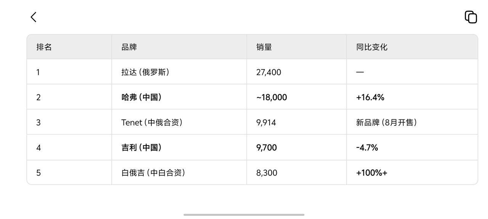Screen dimensions: 488x219
Task: Select the 拉达 (俄罗斯) brand cell
Action: [146, 72]
